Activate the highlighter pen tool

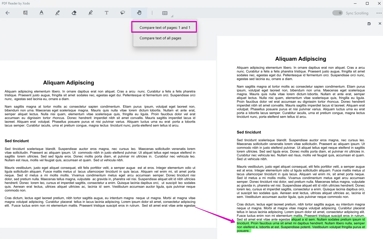pos(90,13)
